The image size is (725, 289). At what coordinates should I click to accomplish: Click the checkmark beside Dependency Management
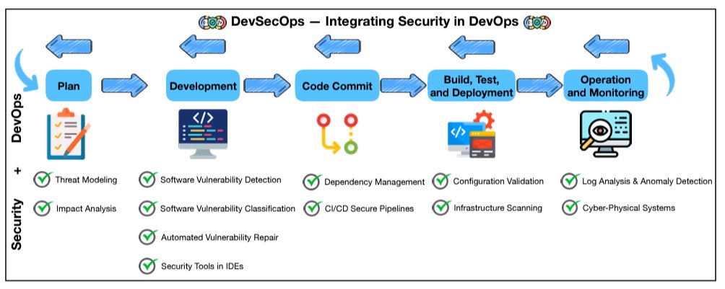pos(312,182)
